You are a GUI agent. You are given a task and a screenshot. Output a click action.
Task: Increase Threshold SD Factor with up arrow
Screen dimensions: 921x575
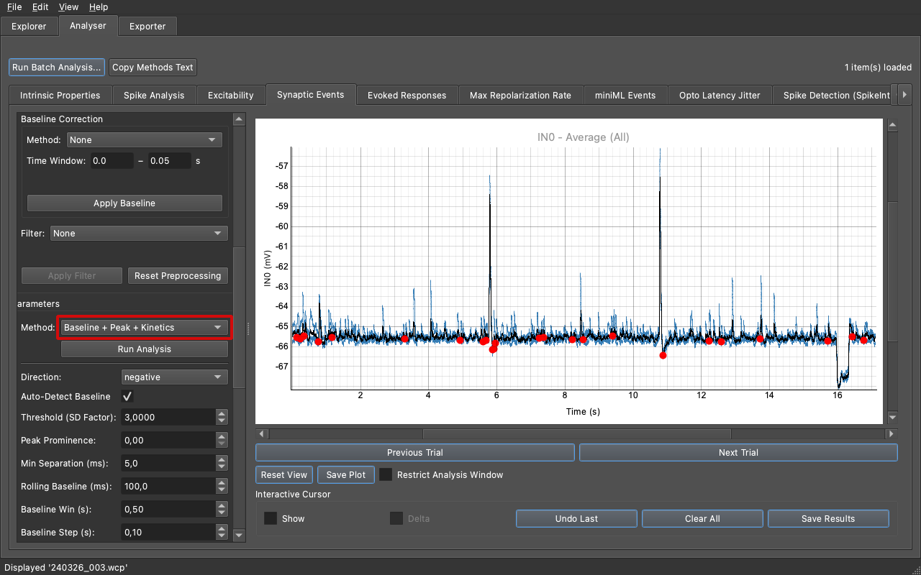[222, 413]
